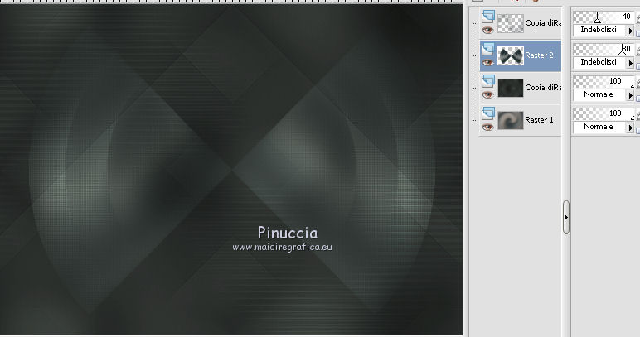Screen dimensions: 640x337
Task: Select layer name 'Raster 1'
Action: (539, 120)
